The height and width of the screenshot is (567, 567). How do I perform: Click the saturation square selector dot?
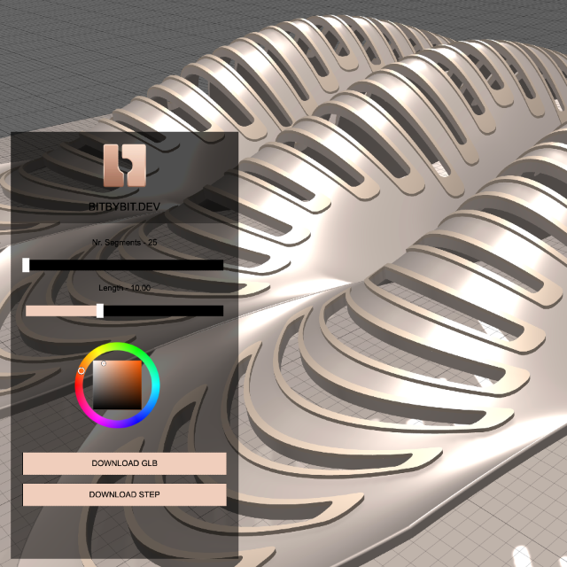(104, 363)
